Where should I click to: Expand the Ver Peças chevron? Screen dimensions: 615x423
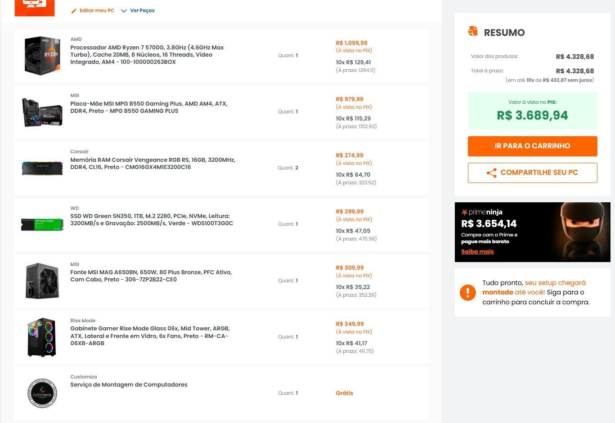click(x=124, y=11)
